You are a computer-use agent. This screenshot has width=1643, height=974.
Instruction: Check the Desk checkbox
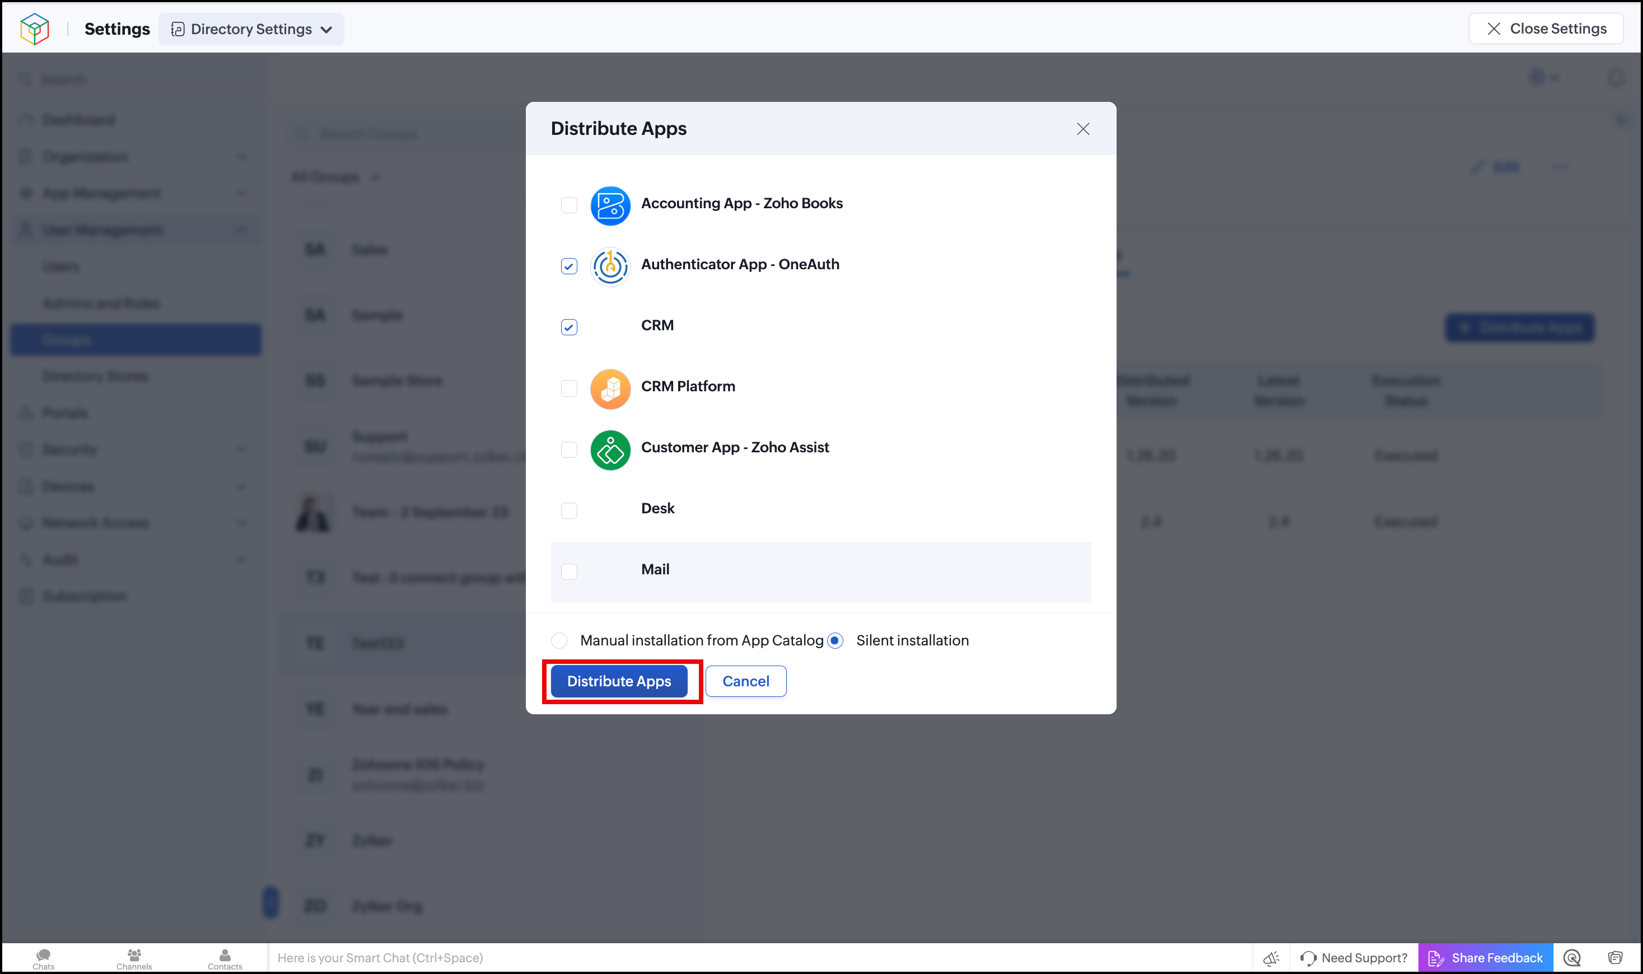(x=569, y=511)
